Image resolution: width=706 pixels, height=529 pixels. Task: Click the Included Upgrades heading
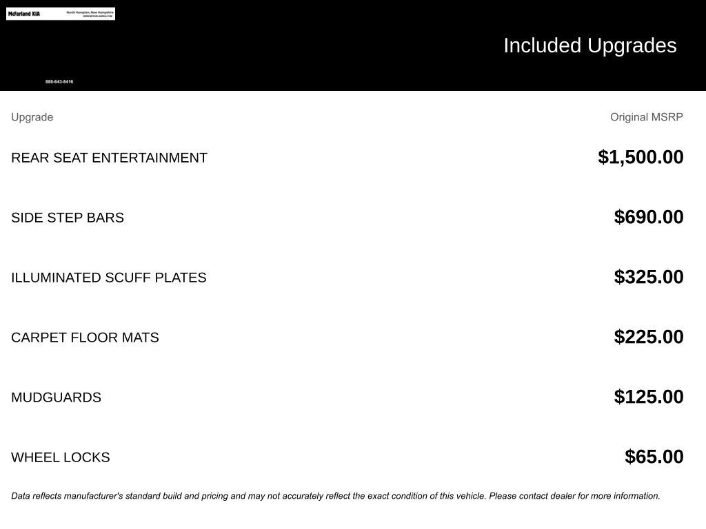589,45
